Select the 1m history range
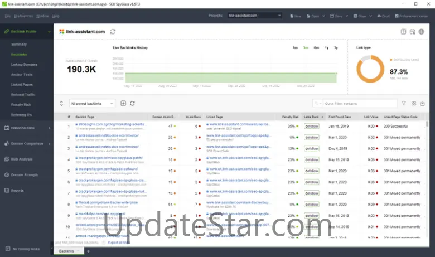The image size is (435, 257). [295, 48]
